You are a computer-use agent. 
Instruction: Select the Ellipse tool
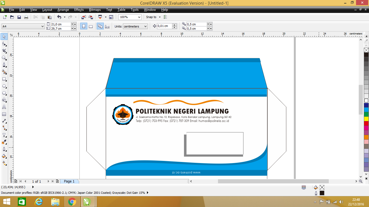(4, 86)
